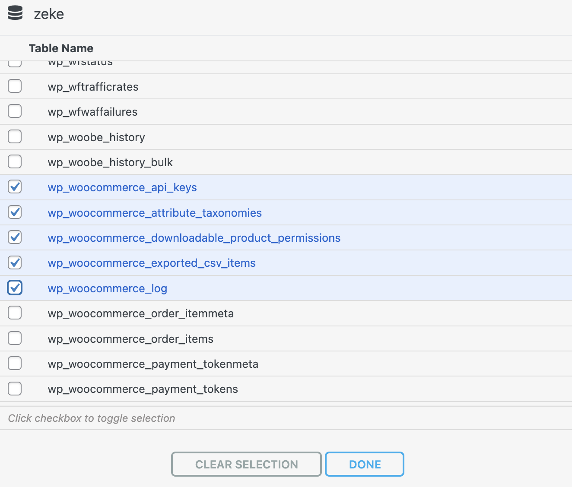Viewport: 572px width, 487px height.
Task: Enable the wp_wfwaffailures table checkbox
Action: pyautogui.click(x=15, y=111)
